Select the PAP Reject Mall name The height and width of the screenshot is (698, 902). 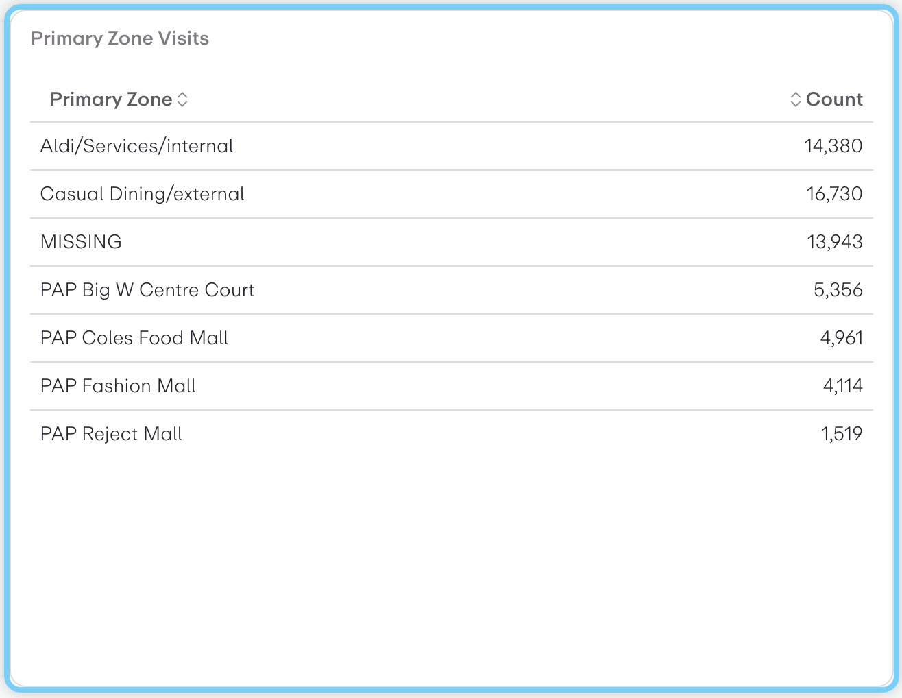coord(111,434)
